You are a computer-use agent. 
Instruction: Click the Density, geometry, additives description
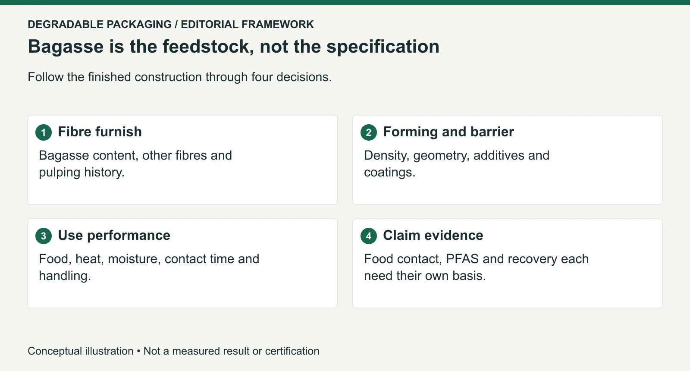[457, 163]
